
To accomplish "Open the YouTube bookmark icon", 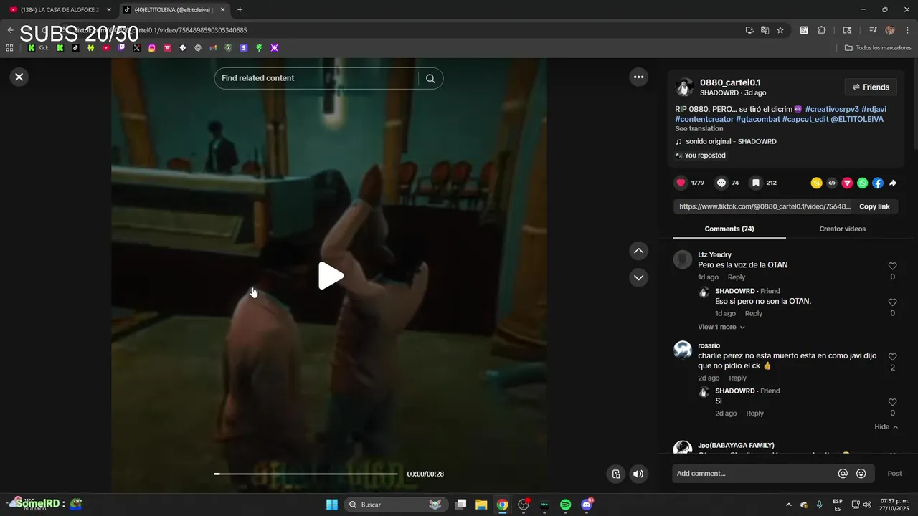I will [x=106, y=48].
